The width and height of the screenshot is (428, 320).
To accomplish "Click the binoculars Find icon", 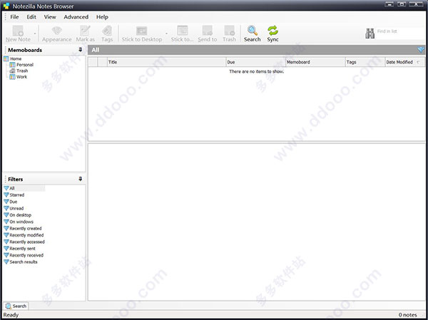I will pyautogui.click(x=370, y=33).
